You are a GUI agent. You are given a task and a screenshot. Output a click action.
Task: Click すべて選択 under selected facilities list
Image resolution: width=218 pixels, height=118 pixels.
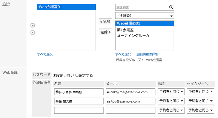pyautogui.click(x=45, y=54)
